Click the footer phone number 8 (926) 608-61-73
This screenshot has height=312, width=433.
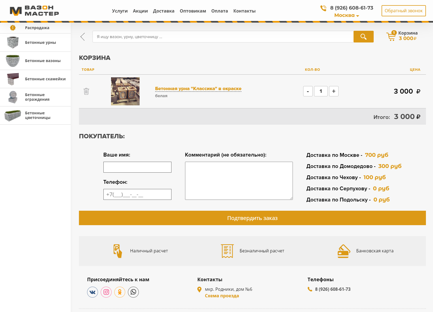click(x=333, y=289)
